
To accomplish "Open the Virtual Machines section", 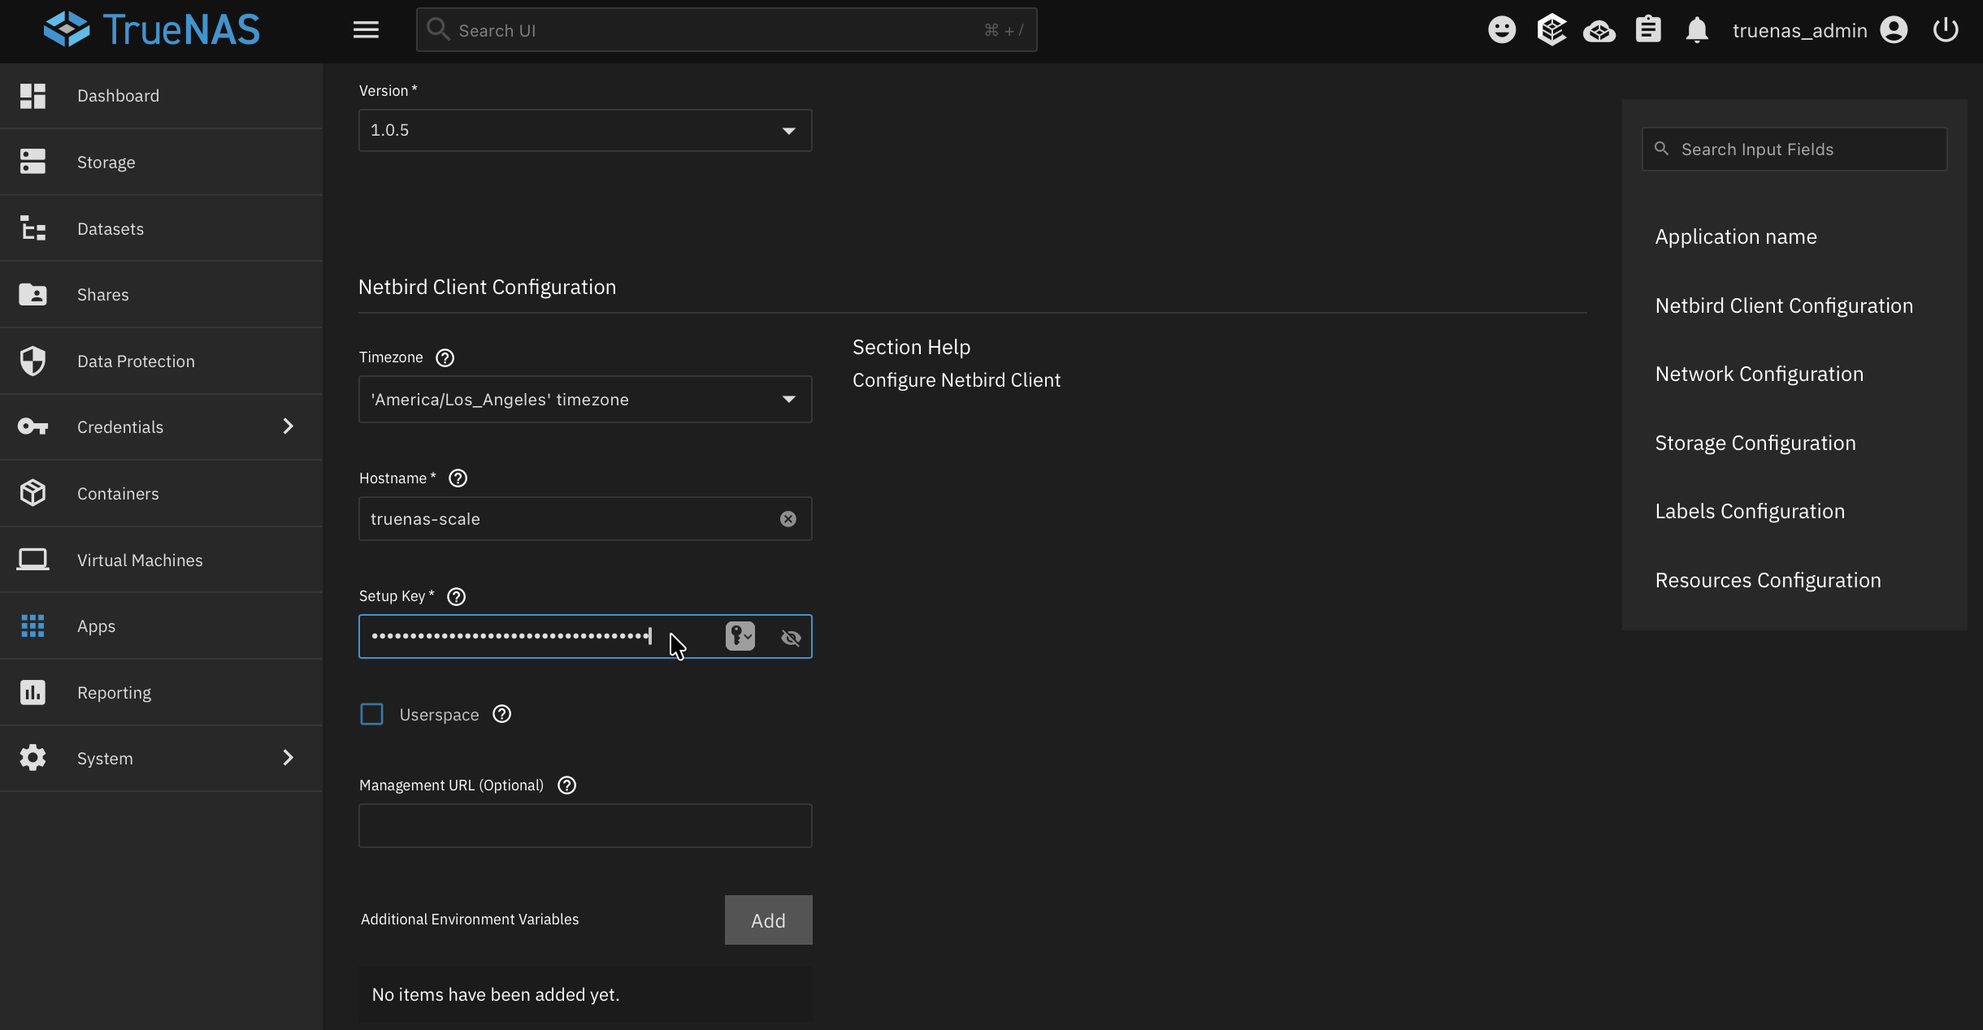I will [x=140, y=560].
